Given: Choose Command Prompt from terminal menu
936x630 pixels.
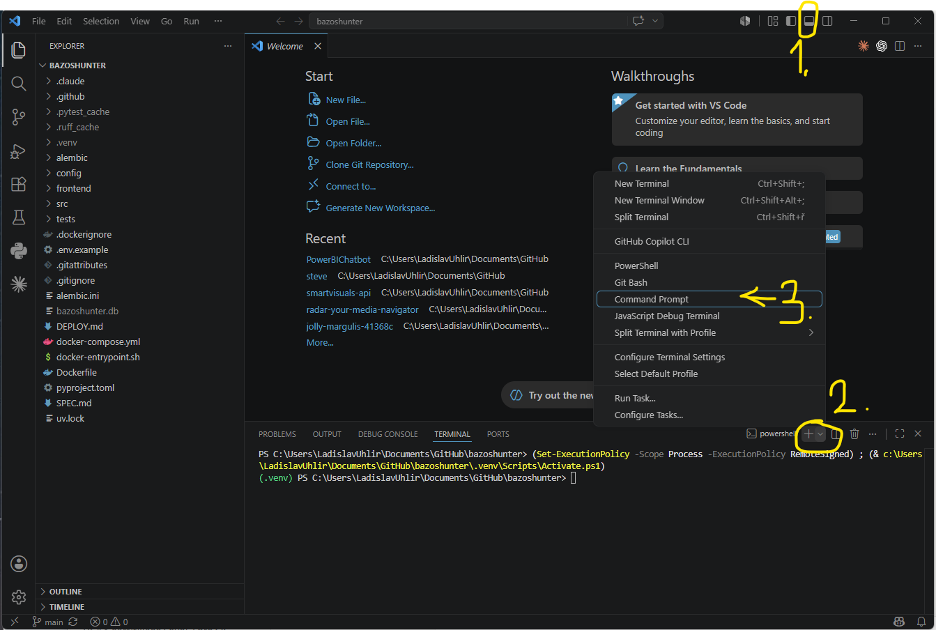Looking at the screenshot, I should [709, 299].
